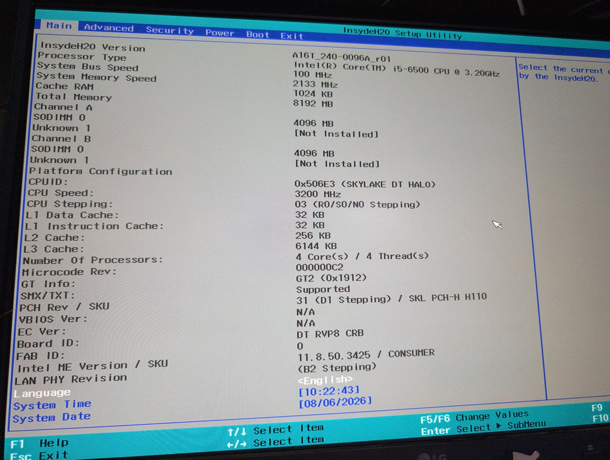
Task: Open the Boot tab
Action: [258, 35]
